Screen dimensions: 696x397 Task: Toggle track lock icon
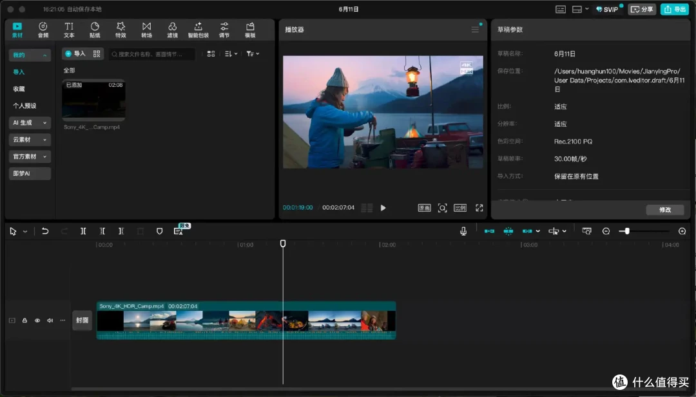point(25,320)
